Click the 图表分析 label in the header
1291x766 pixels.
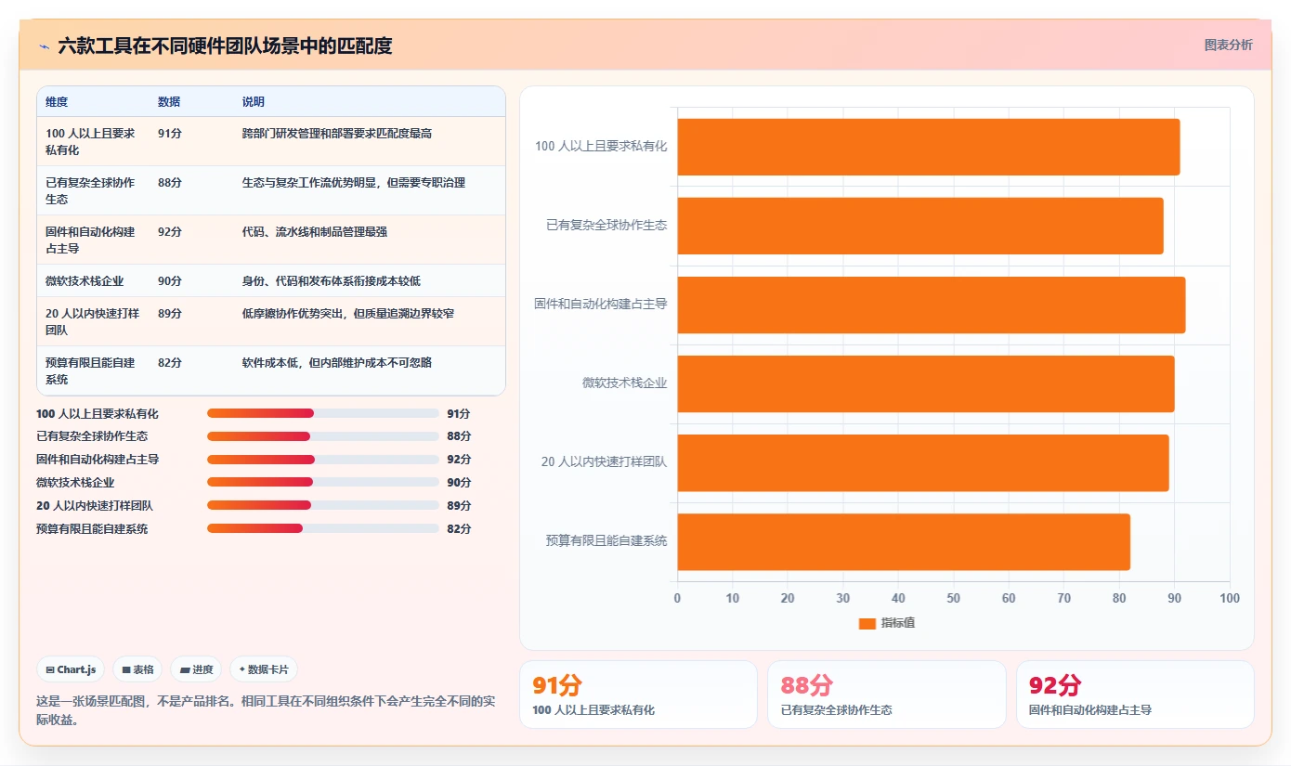(x=1228, y=45)
